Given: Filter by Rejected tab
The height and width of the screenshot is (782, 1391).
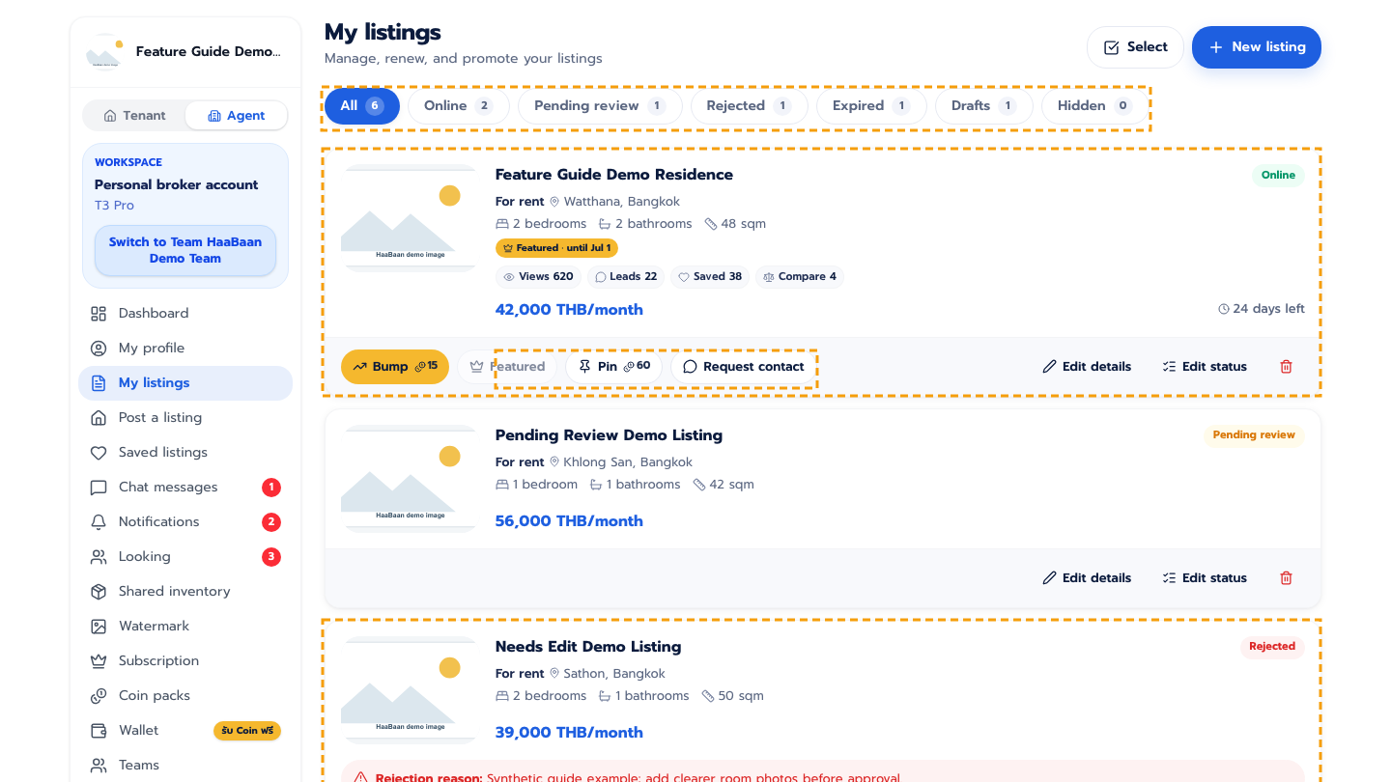Looking at the screenshot, I should pos(750,106).
